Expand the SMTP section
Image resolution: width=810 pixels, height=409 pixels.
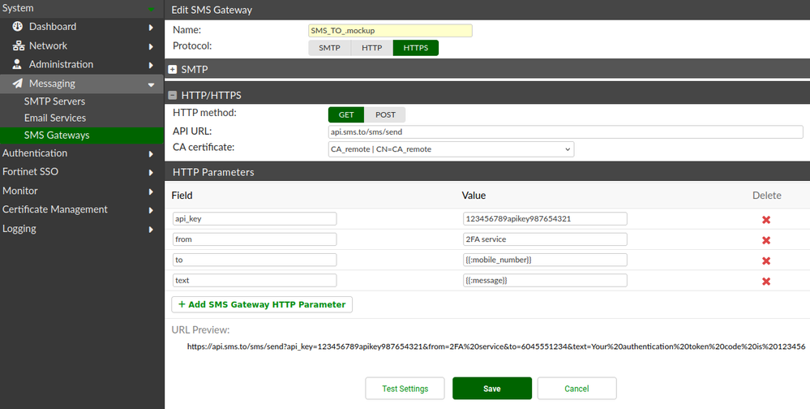[x=173, y=70]
